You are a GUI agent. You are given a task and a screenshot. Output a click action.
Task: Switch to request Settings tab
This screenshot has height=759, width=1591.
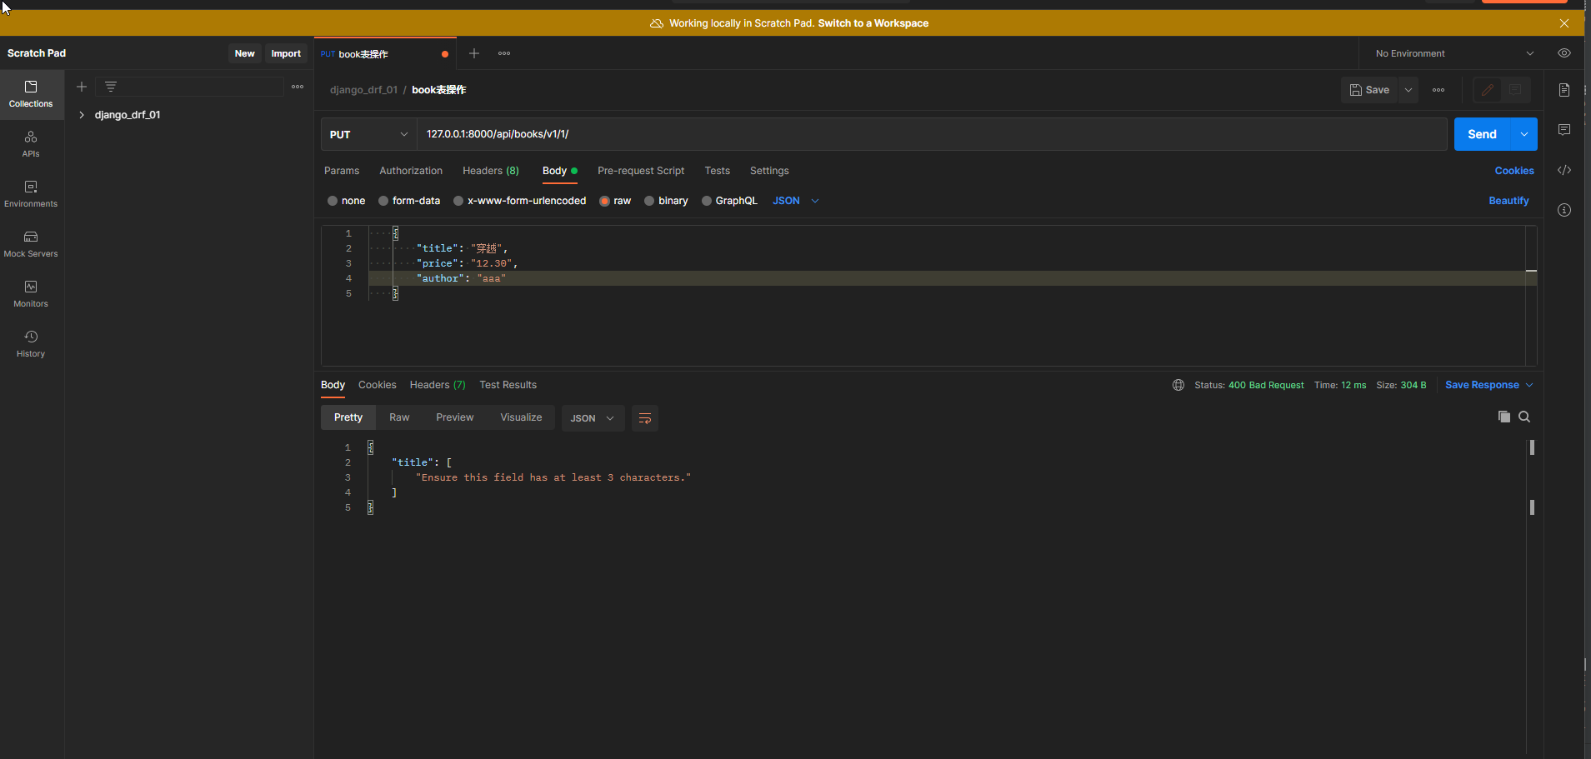coord(769,171)
